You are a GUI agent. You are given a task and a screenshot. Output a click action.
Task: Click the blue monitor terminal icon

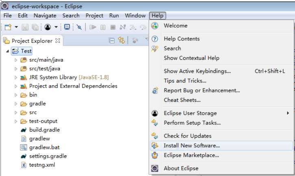(67, 27)
